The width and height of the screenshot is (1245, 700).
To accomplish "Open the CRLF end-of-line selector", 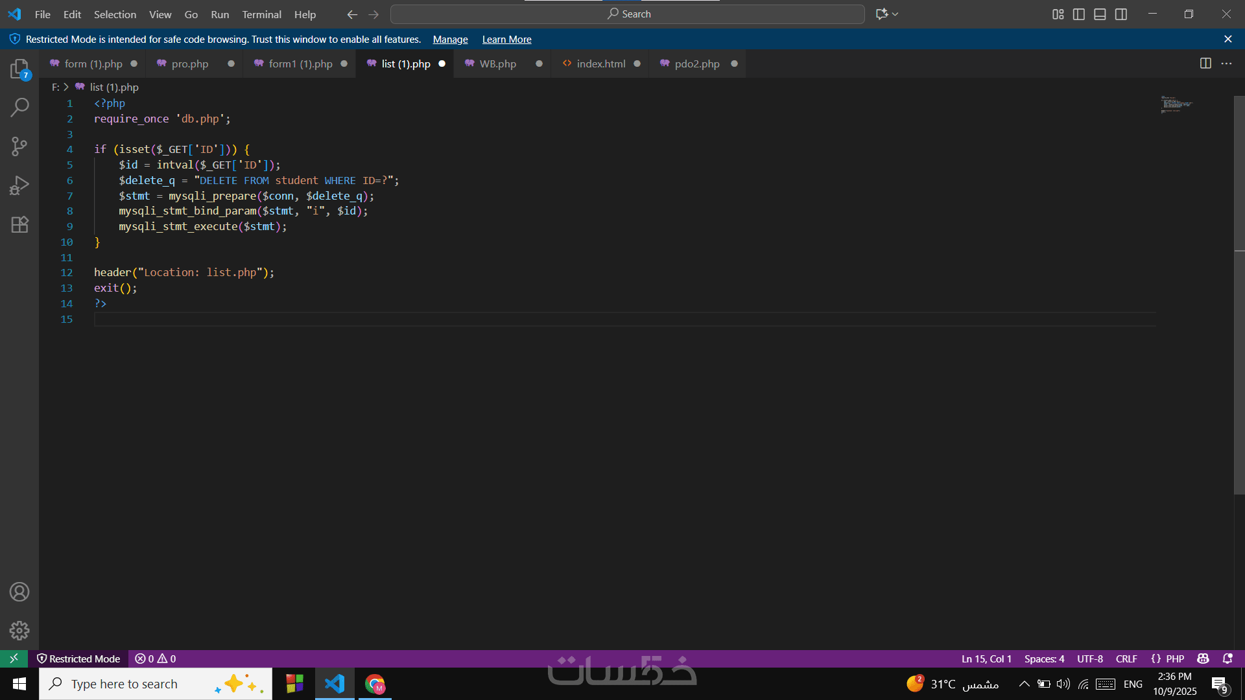I will (1126, 659).
